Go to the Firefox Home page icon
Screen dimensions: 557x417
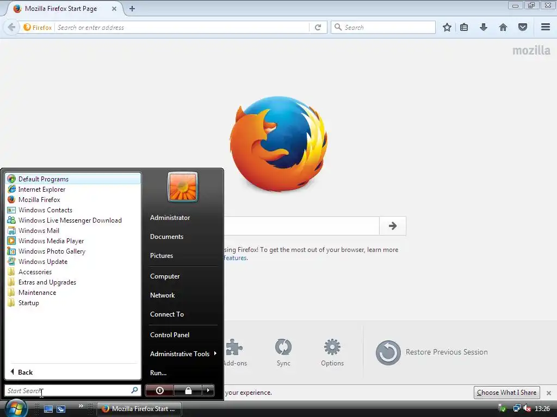pyautogui.click(x=503, y=27)
